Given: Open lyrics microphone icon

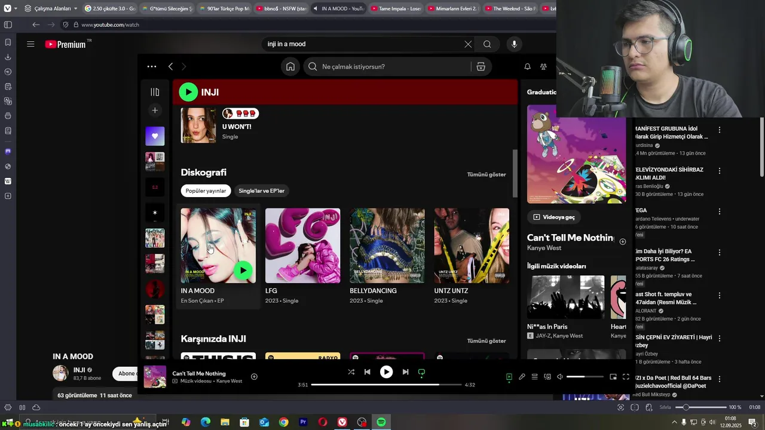Looking at the screenshot, I should [522, 377].
